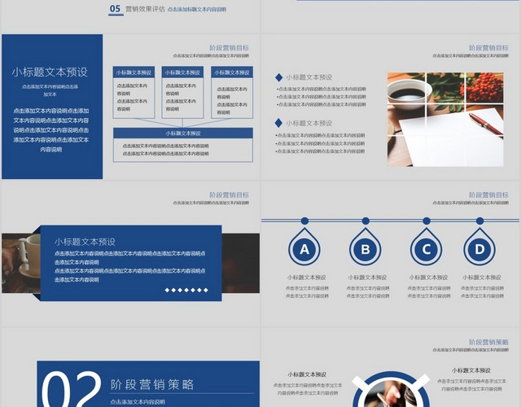Click 阶段营销目标 title on the photo grid slide
Image resolution: width=521 pixels, height=407 pixels.
(488, 48)
